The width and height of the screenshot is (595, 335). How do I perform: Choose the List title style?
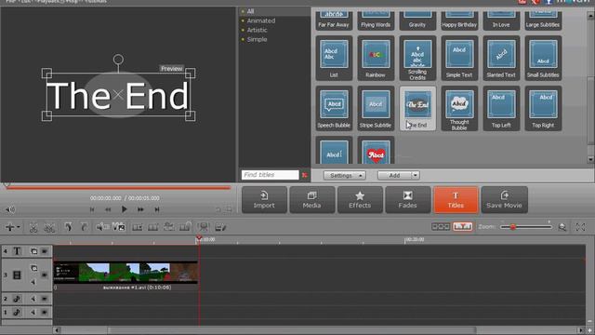[334, 58]
